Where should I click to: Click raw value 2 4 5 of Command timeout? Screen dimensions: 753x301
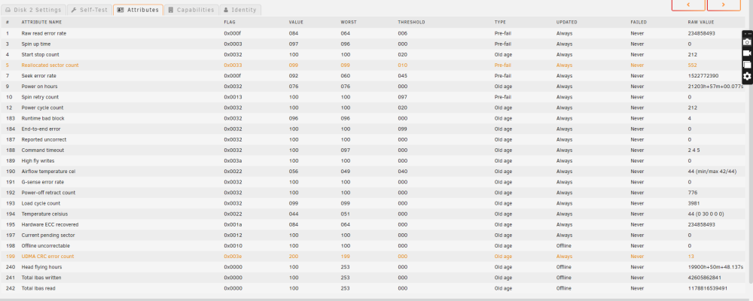pyautogui.click(x=694, y=150)
